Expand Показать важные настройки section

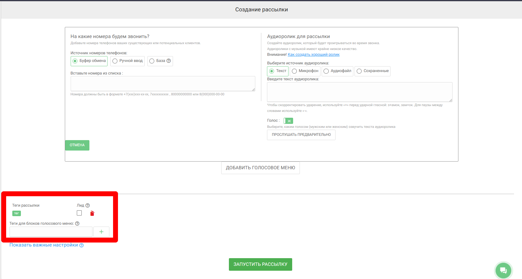click(44, 245)
